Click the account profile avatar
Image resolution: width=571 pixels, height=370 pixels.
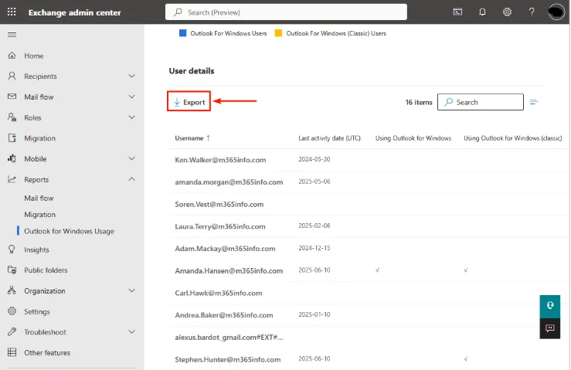(556, 12)
